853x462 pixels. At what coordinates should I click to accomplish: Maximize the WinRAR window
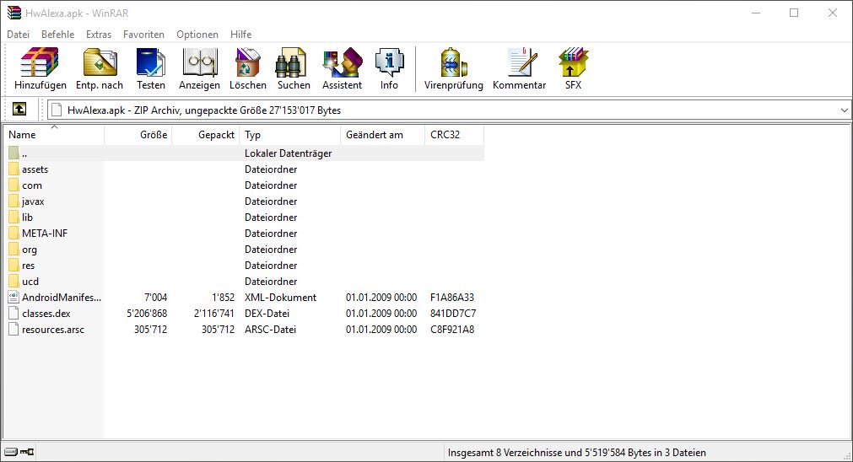point(794,13)
